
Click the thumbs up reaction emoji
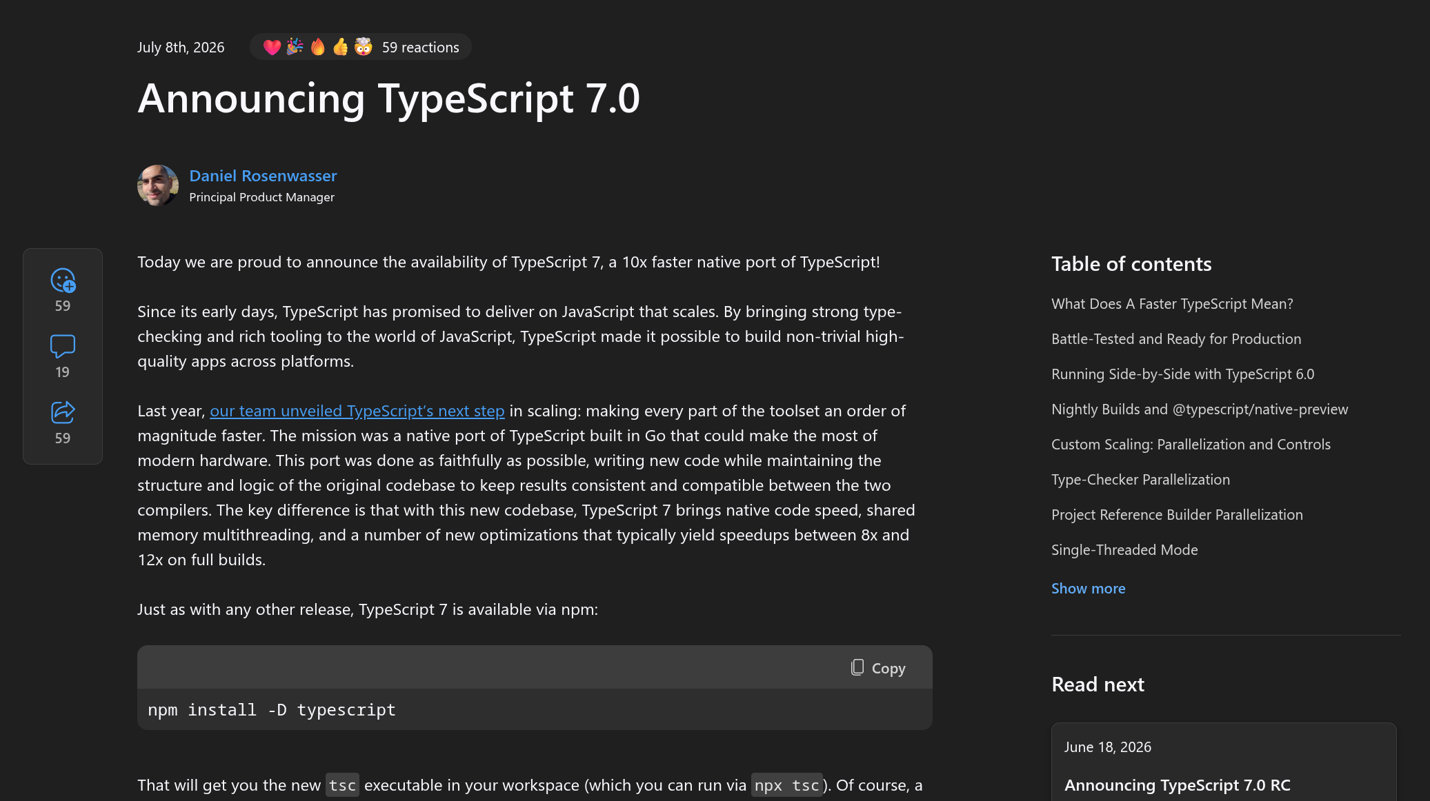(340, 47)
